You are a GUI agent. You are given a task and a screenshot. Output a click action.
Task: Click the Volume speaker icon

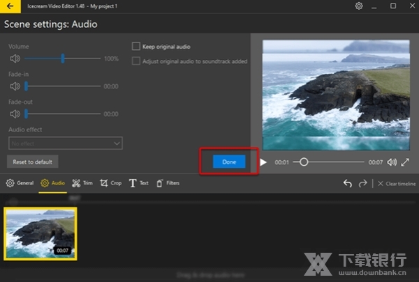coord(15,58)
